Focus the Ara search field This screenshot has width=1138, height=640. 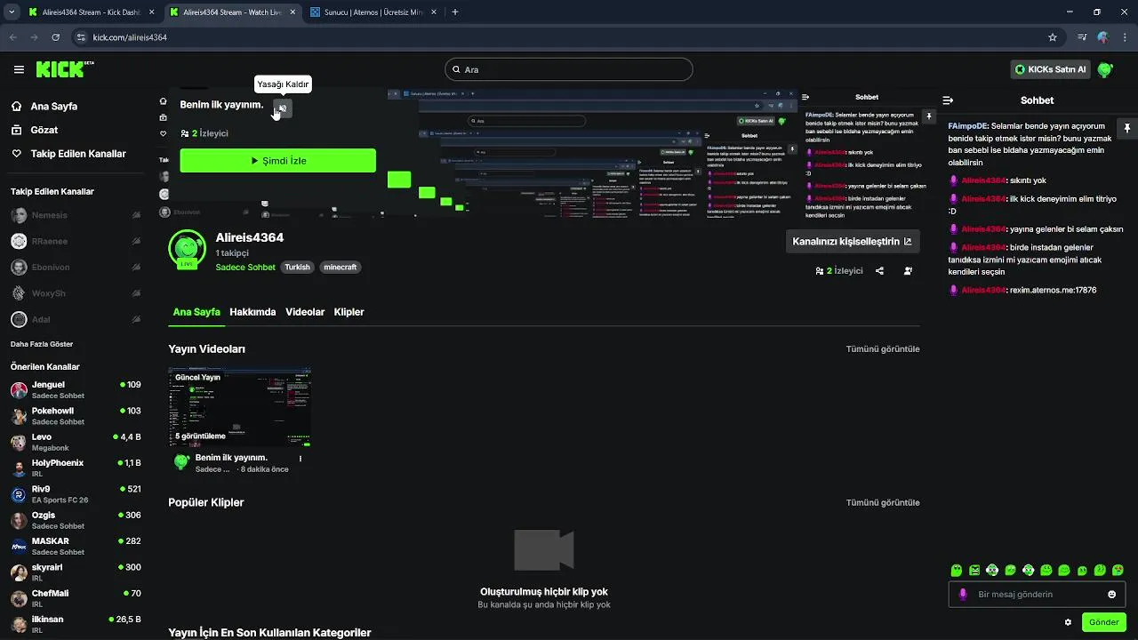[568, 69]
